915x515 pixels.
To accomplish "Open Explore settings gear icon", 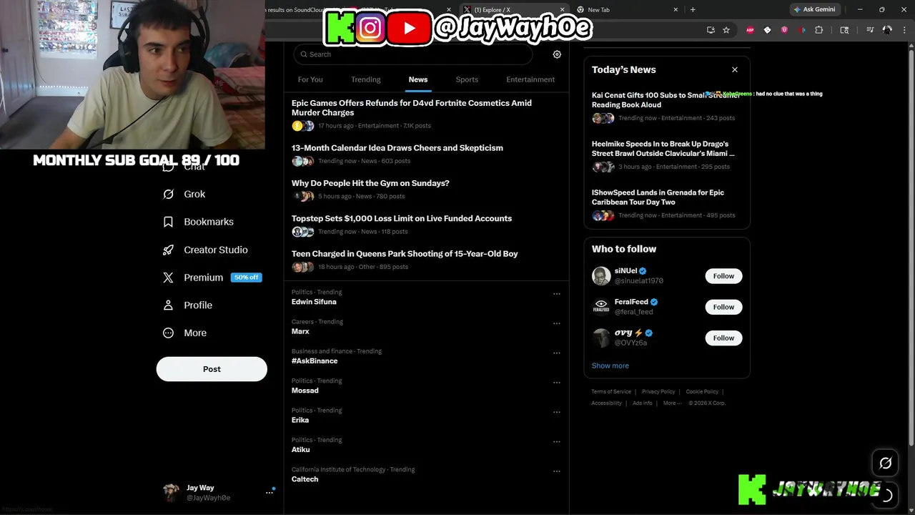I will (x=557, y=54).
